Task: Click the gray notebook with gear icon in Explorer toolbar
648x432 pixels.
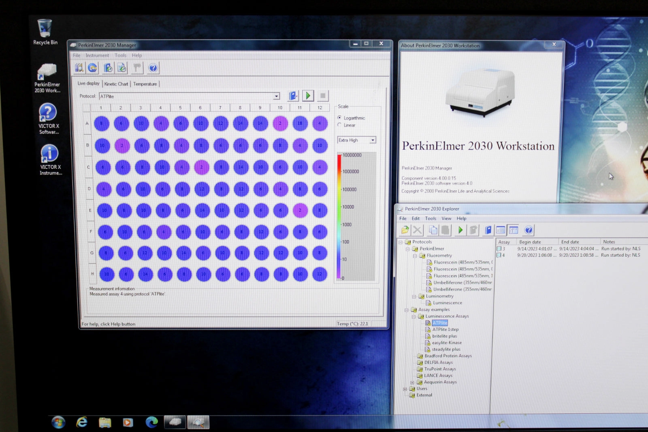Action: [x=473, y=230]
